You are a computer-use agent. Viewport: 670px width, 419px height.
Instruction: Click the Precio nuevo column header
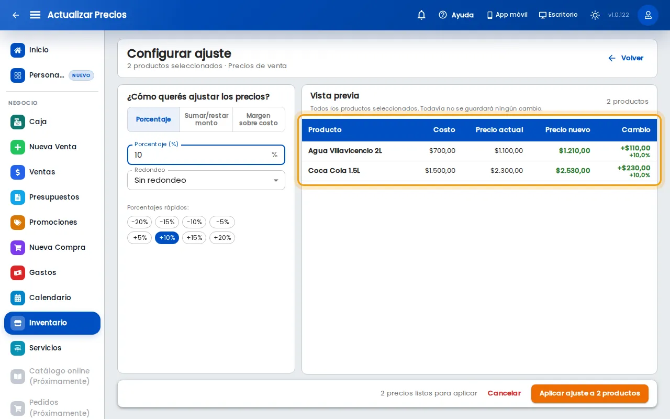567,130
